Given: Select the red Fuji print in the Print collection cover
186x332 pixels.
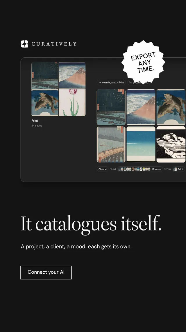Looking at the screenshot, I should tap(72, 75).
